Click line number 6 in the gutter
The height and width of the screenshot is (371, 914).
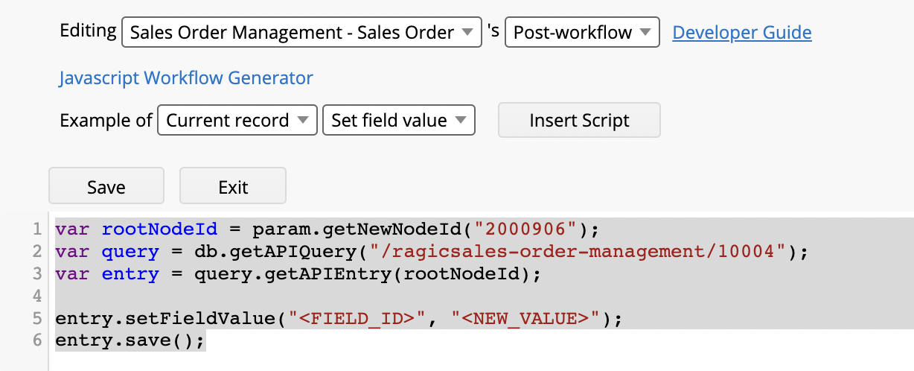(x=37, y=341)
